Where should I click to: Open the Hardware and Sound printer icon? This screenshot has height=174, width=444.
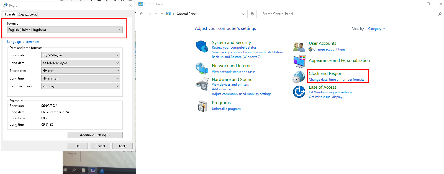[202, 84]
